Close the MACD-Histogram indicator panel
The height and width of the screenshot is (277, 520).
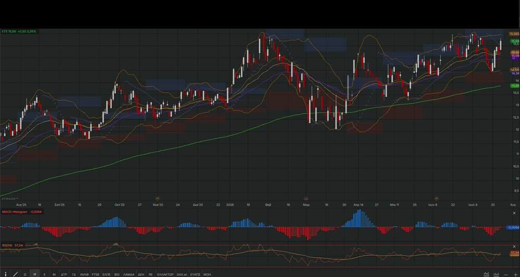click(x=514, y=213)
